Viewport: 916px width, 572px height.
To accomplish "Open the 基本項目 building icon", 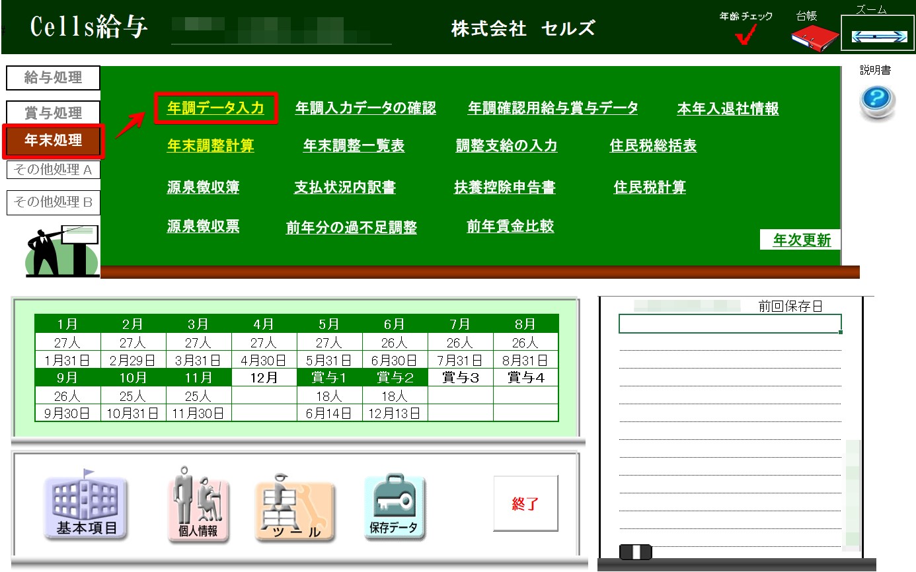I will click(x=86, y=507).
